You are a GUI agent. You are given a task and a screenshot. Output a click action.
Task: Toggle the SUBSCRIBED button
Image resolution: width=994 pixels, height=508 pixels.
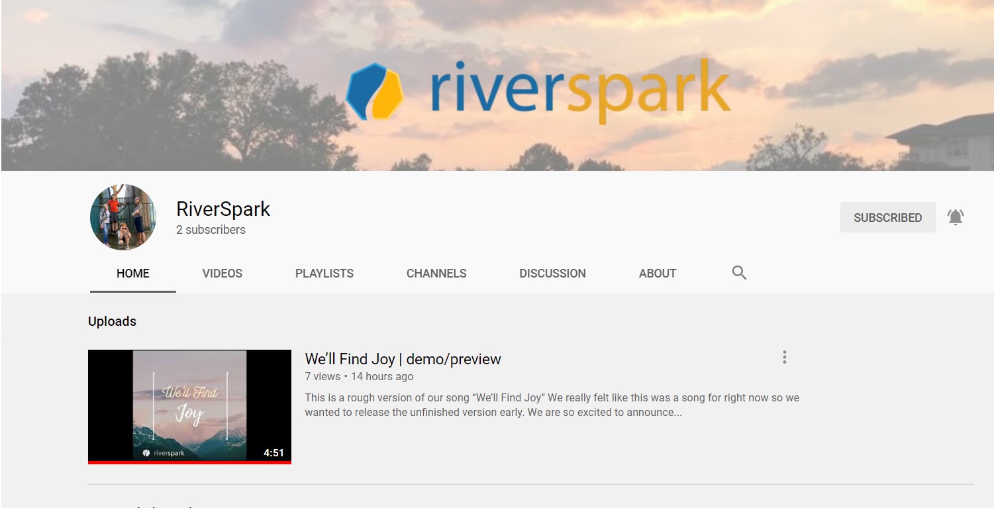tap(887, 217)
